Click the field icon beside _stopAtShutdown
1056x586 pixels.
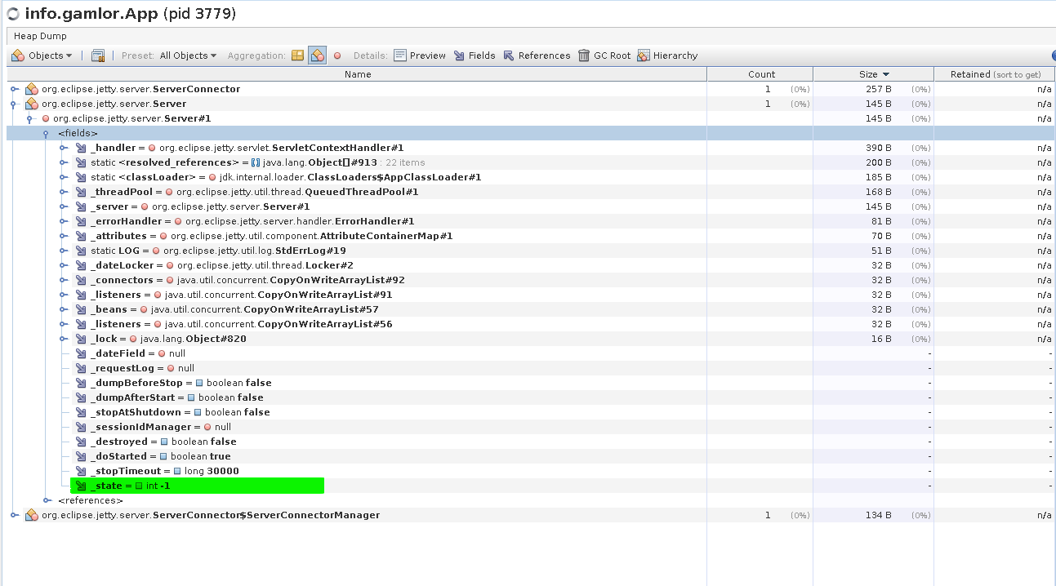coord(81,412)
